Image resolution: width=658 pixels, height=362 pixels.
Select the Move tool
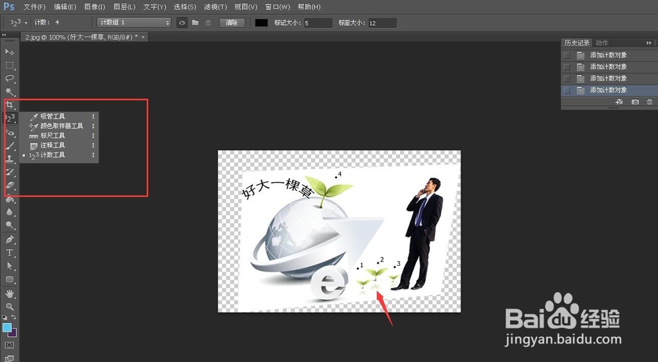9,51
